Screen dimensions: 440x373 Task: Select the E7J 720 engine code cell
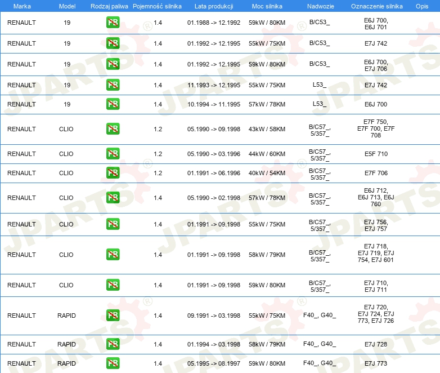(375, 316)
